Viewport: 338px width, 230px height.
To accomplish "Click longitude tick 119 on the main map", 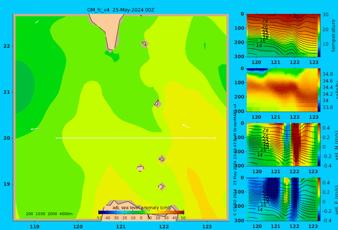I will (35, 227).
